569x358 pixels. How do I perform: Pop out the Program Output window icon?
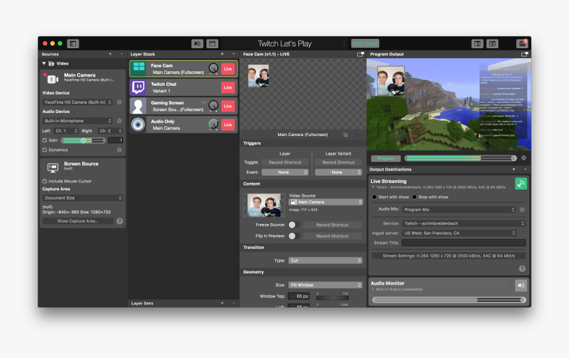pyautogui.click(x=524, y=54)
